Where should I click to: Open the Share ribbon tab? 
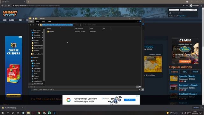[44, 21]
